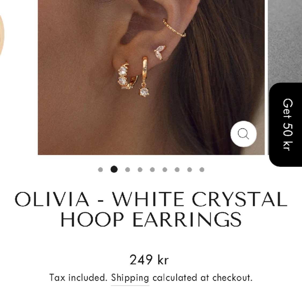This screenshot has height=302, width=302.
Task: Click the Olivia White Crystal Hoop Earrings title
Action: coord(151,209)
